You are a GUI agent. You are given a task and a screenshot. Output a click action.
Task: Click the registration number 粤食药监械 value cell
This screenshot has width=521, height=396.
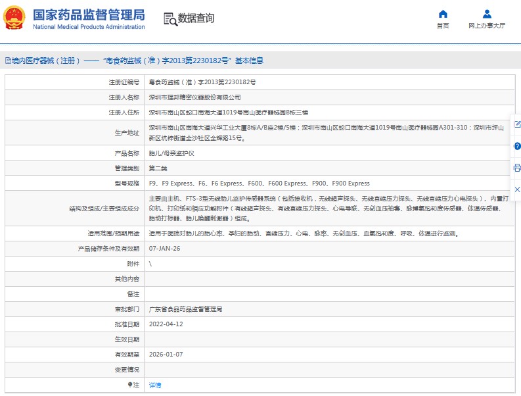pos(202,82)
